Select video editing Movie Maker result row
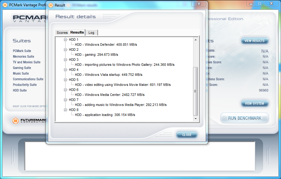This screenshot has width=281, height=179. click(x=123, y=85)
